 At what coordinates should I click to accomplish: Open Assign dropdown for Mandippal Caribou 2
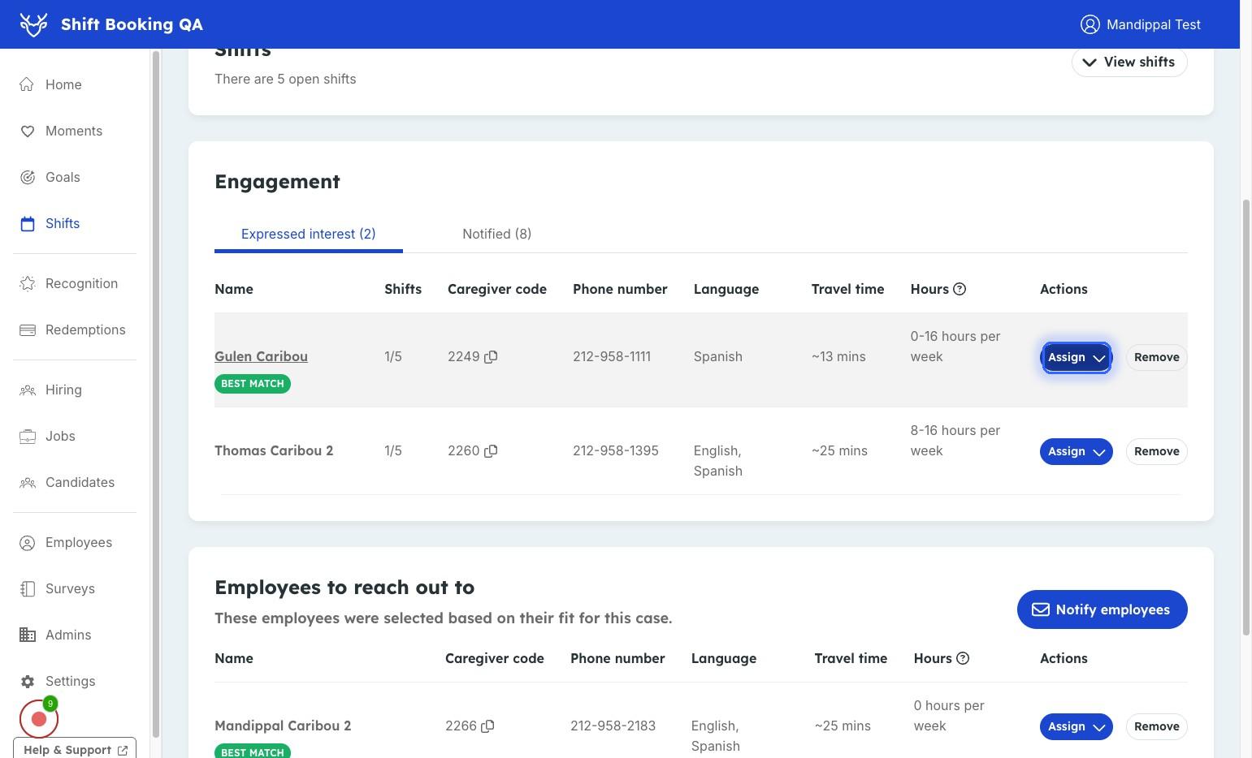coord(1076,726)
